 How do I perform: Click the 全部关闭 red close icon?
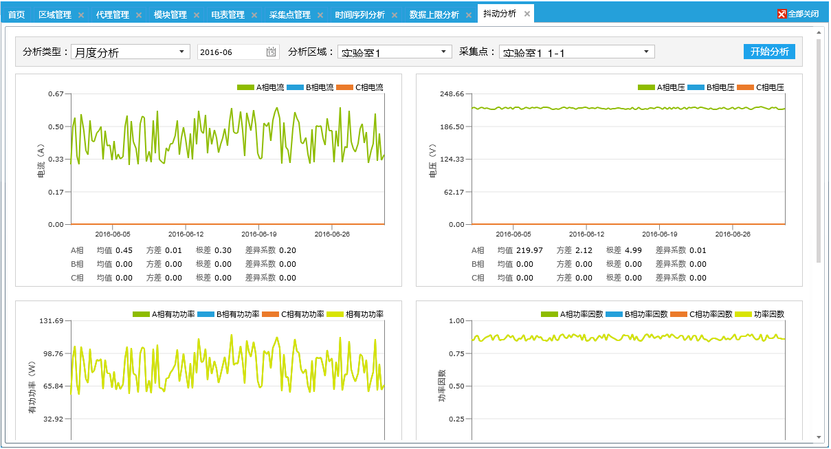pyautogui.click(x=782, y=14)
